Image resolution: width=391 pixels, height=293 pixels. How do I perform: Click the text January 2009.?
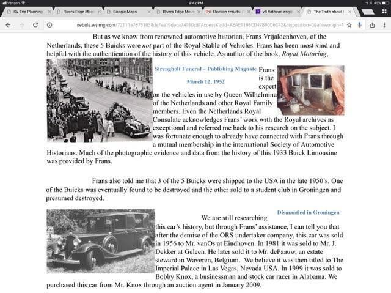[x=241, y=285]
